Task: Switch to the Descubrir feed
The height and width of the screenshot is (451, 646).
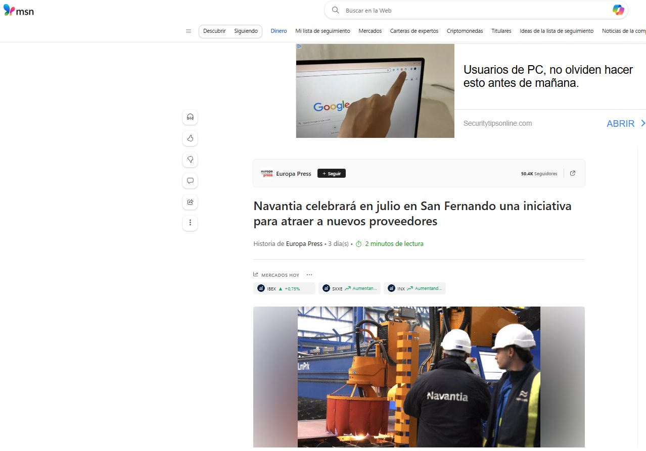Action: pyautogui.click(x=214, y=31)
